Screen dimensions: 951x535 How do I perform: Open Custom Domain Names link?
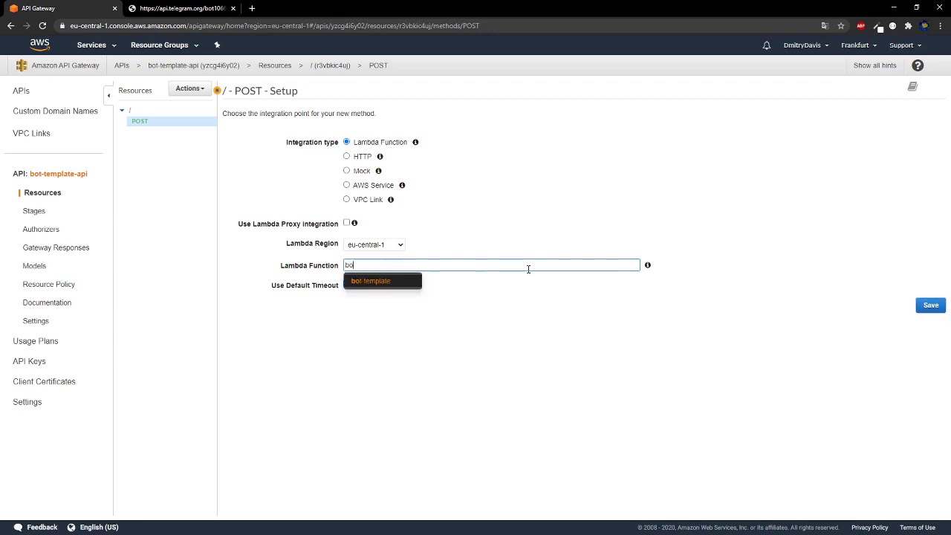pos(55,111)
